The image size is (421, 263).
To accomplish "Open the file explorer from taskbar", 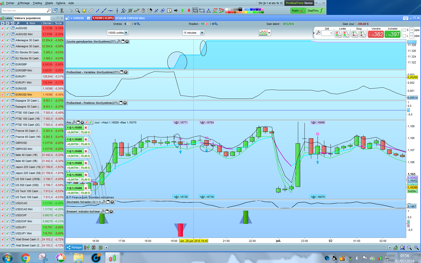I will (x=78, y=258).
